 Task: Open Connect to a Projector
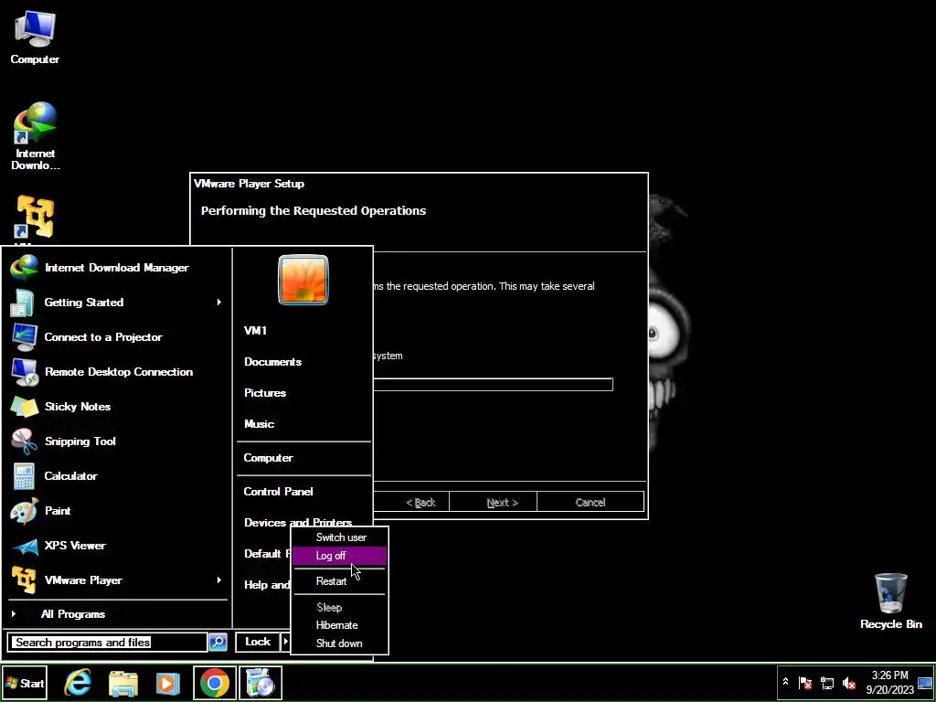click(x=118, y=336)
